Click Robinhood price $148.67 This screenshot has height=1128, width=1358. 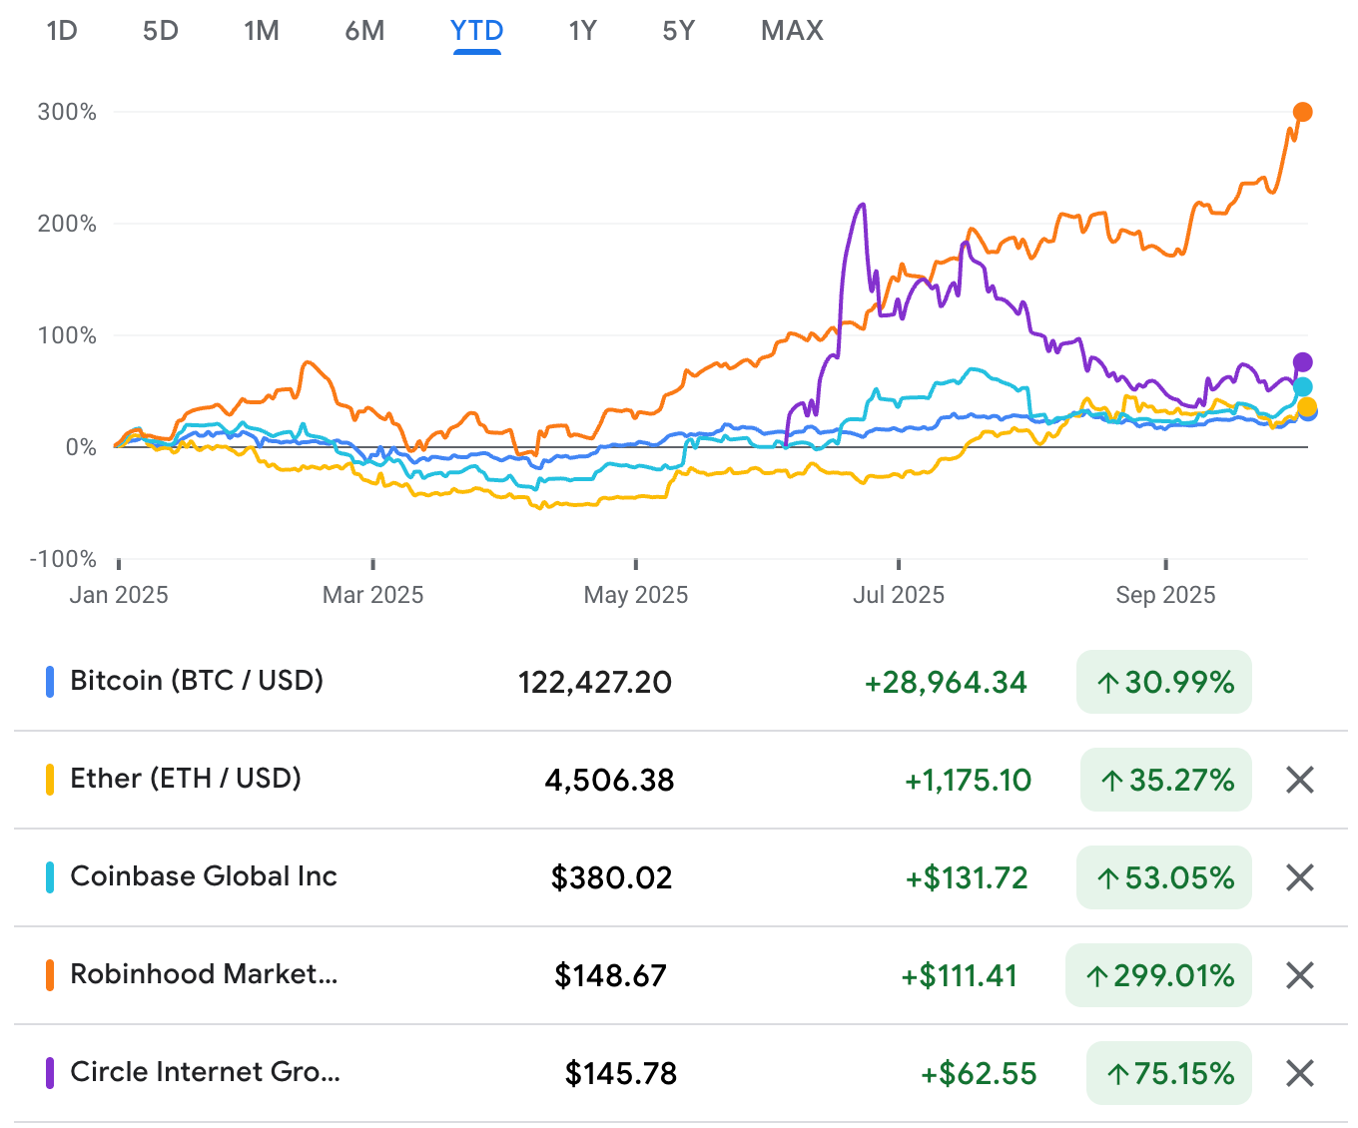(x=611, y=975)
